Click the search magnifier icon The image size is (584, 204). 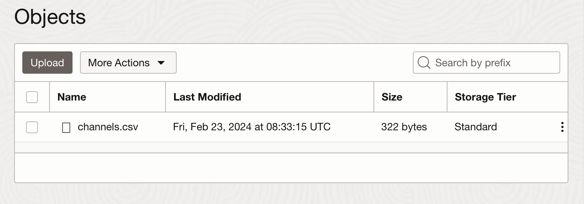pyautogui.click(x=424, y=63)
